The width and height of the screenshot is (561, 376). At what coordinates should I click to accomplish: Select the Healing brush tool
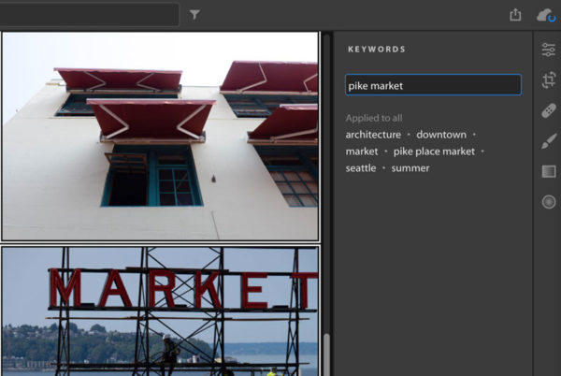pyautogui.click(x=549, y=110)
